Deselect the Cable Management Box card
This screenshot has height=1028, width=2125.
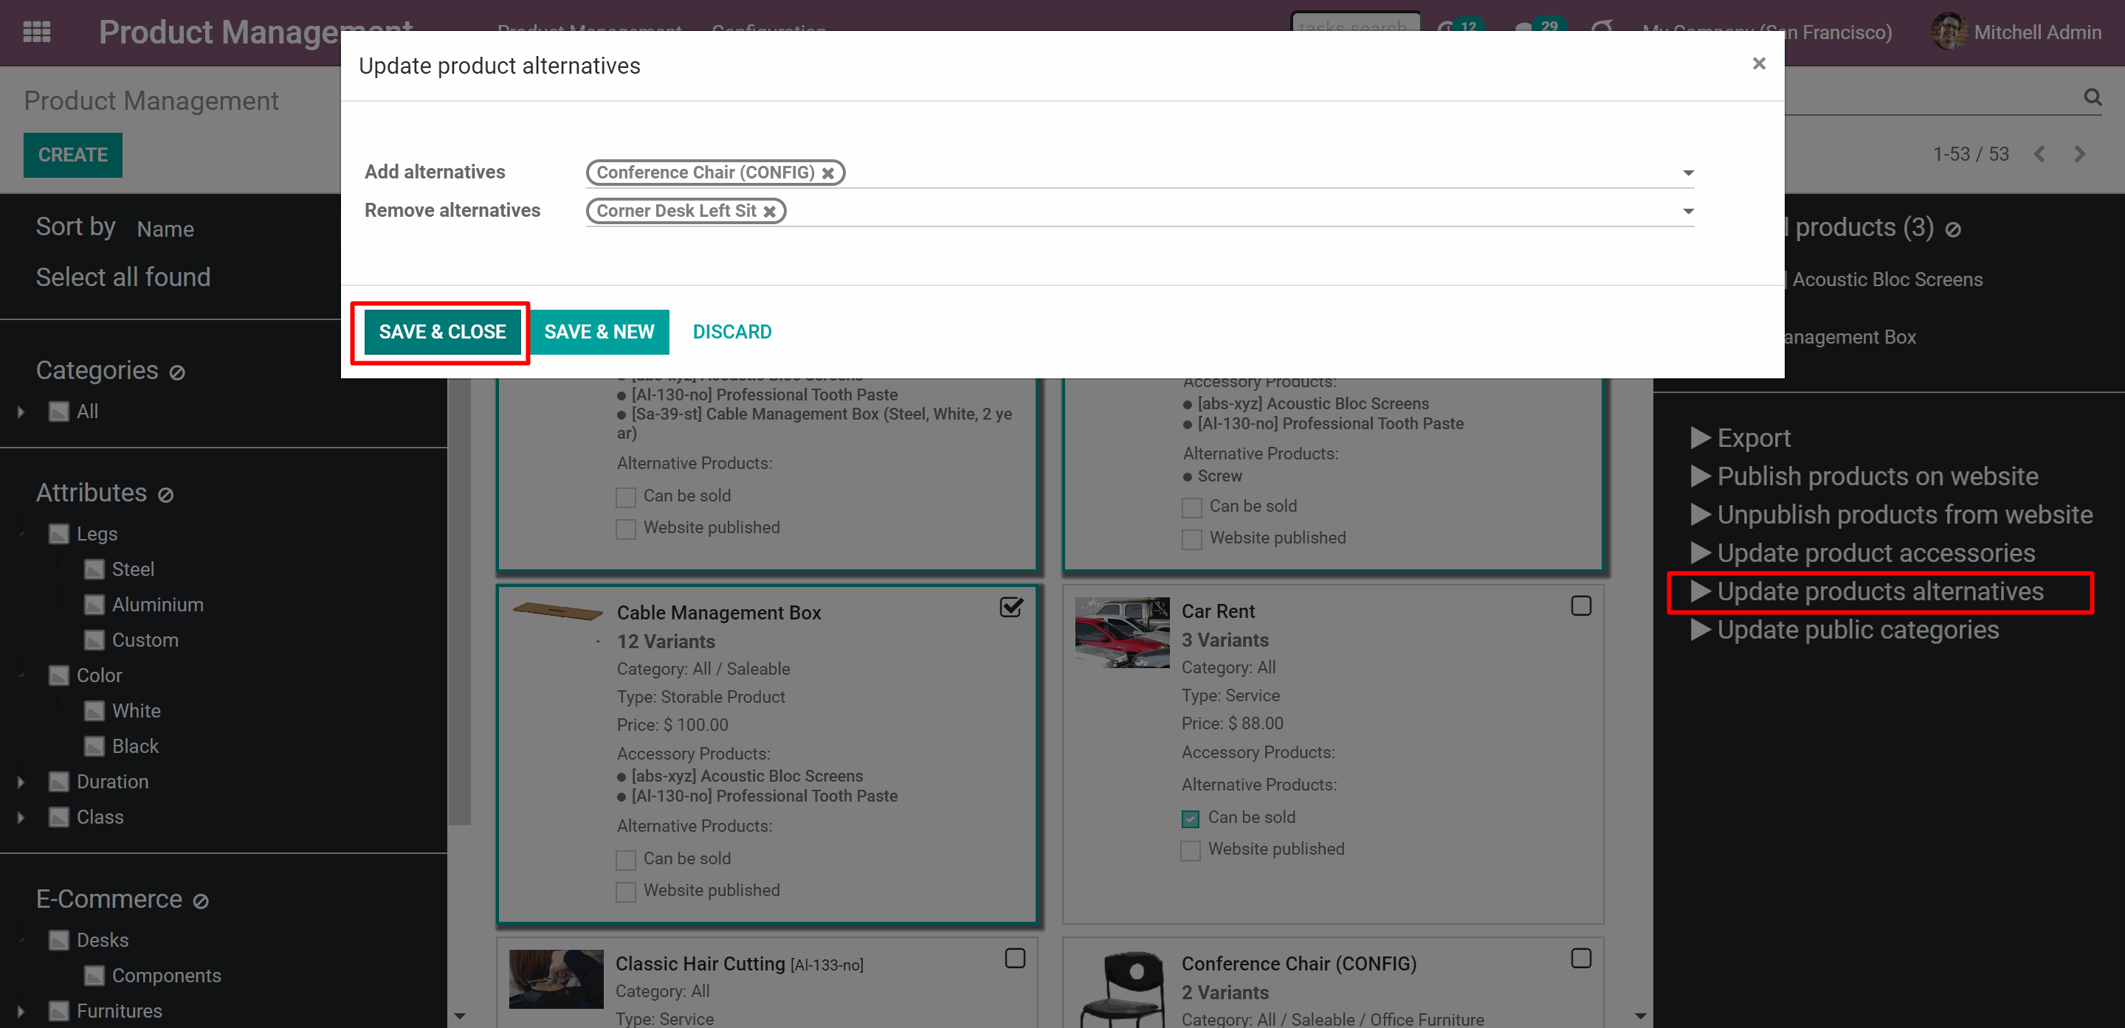1011,608
